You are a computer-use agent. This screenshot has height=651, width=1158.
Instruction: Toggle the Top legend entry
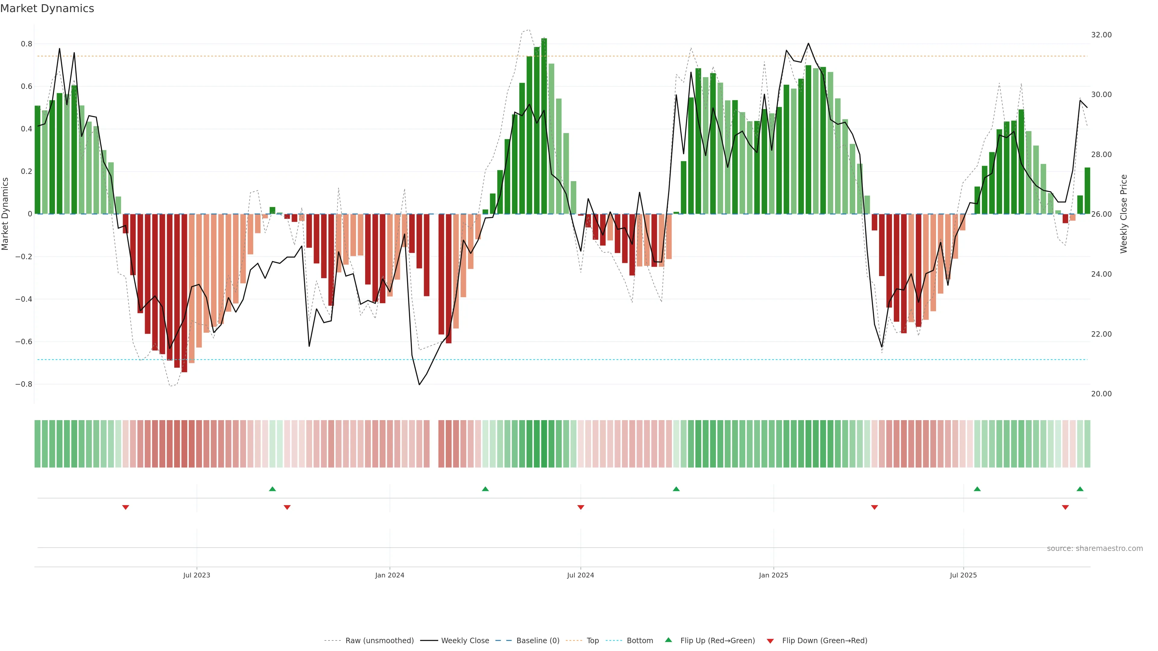(x=593, y=641)
